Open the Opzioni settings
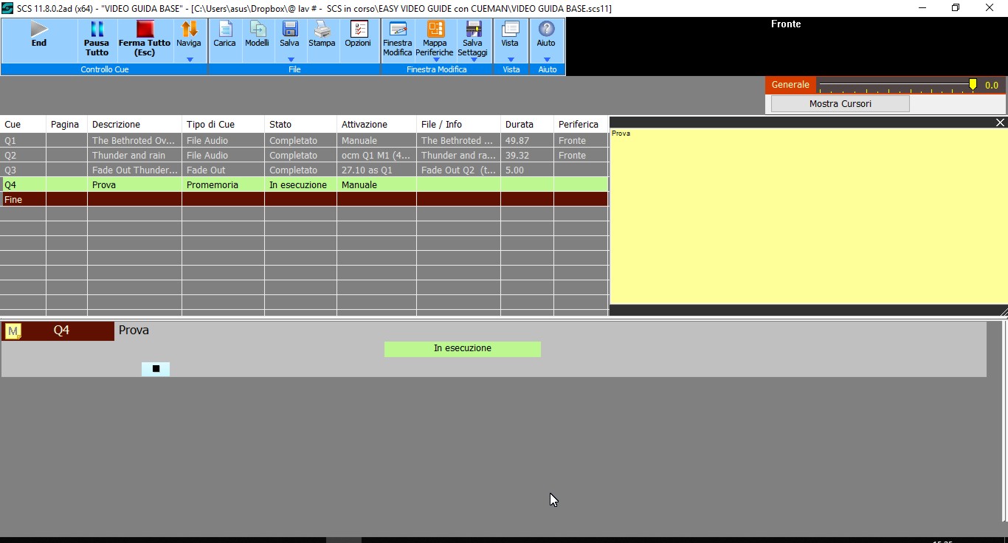1008x543 pixels. [358, 35]
